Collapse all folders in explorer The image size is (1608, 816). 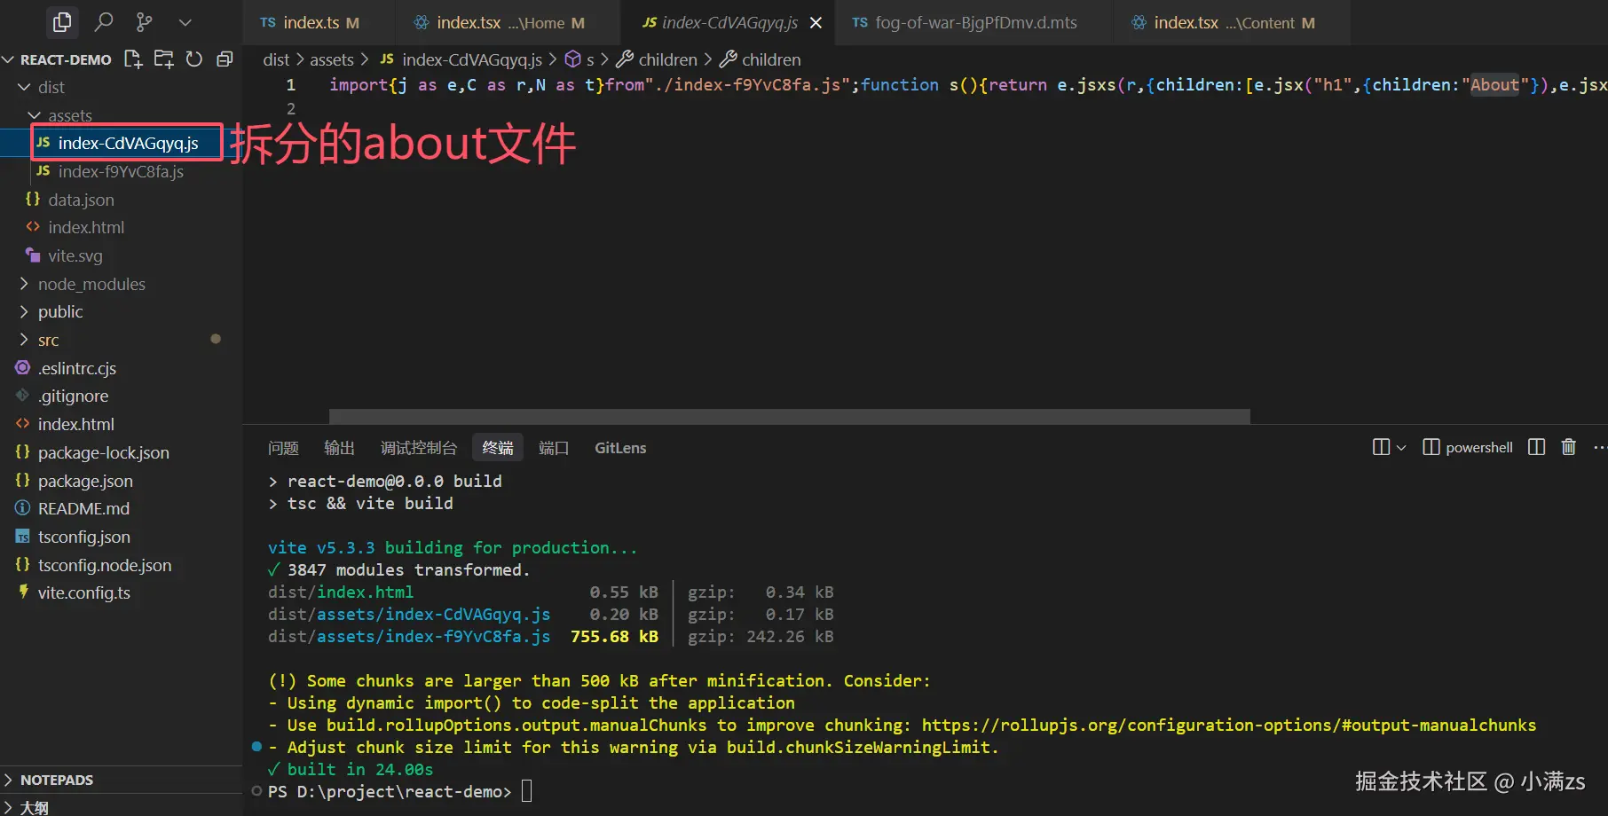225,59
